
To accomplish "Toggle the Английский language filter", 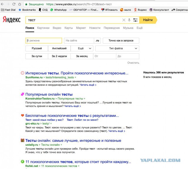I will (59, 48).
